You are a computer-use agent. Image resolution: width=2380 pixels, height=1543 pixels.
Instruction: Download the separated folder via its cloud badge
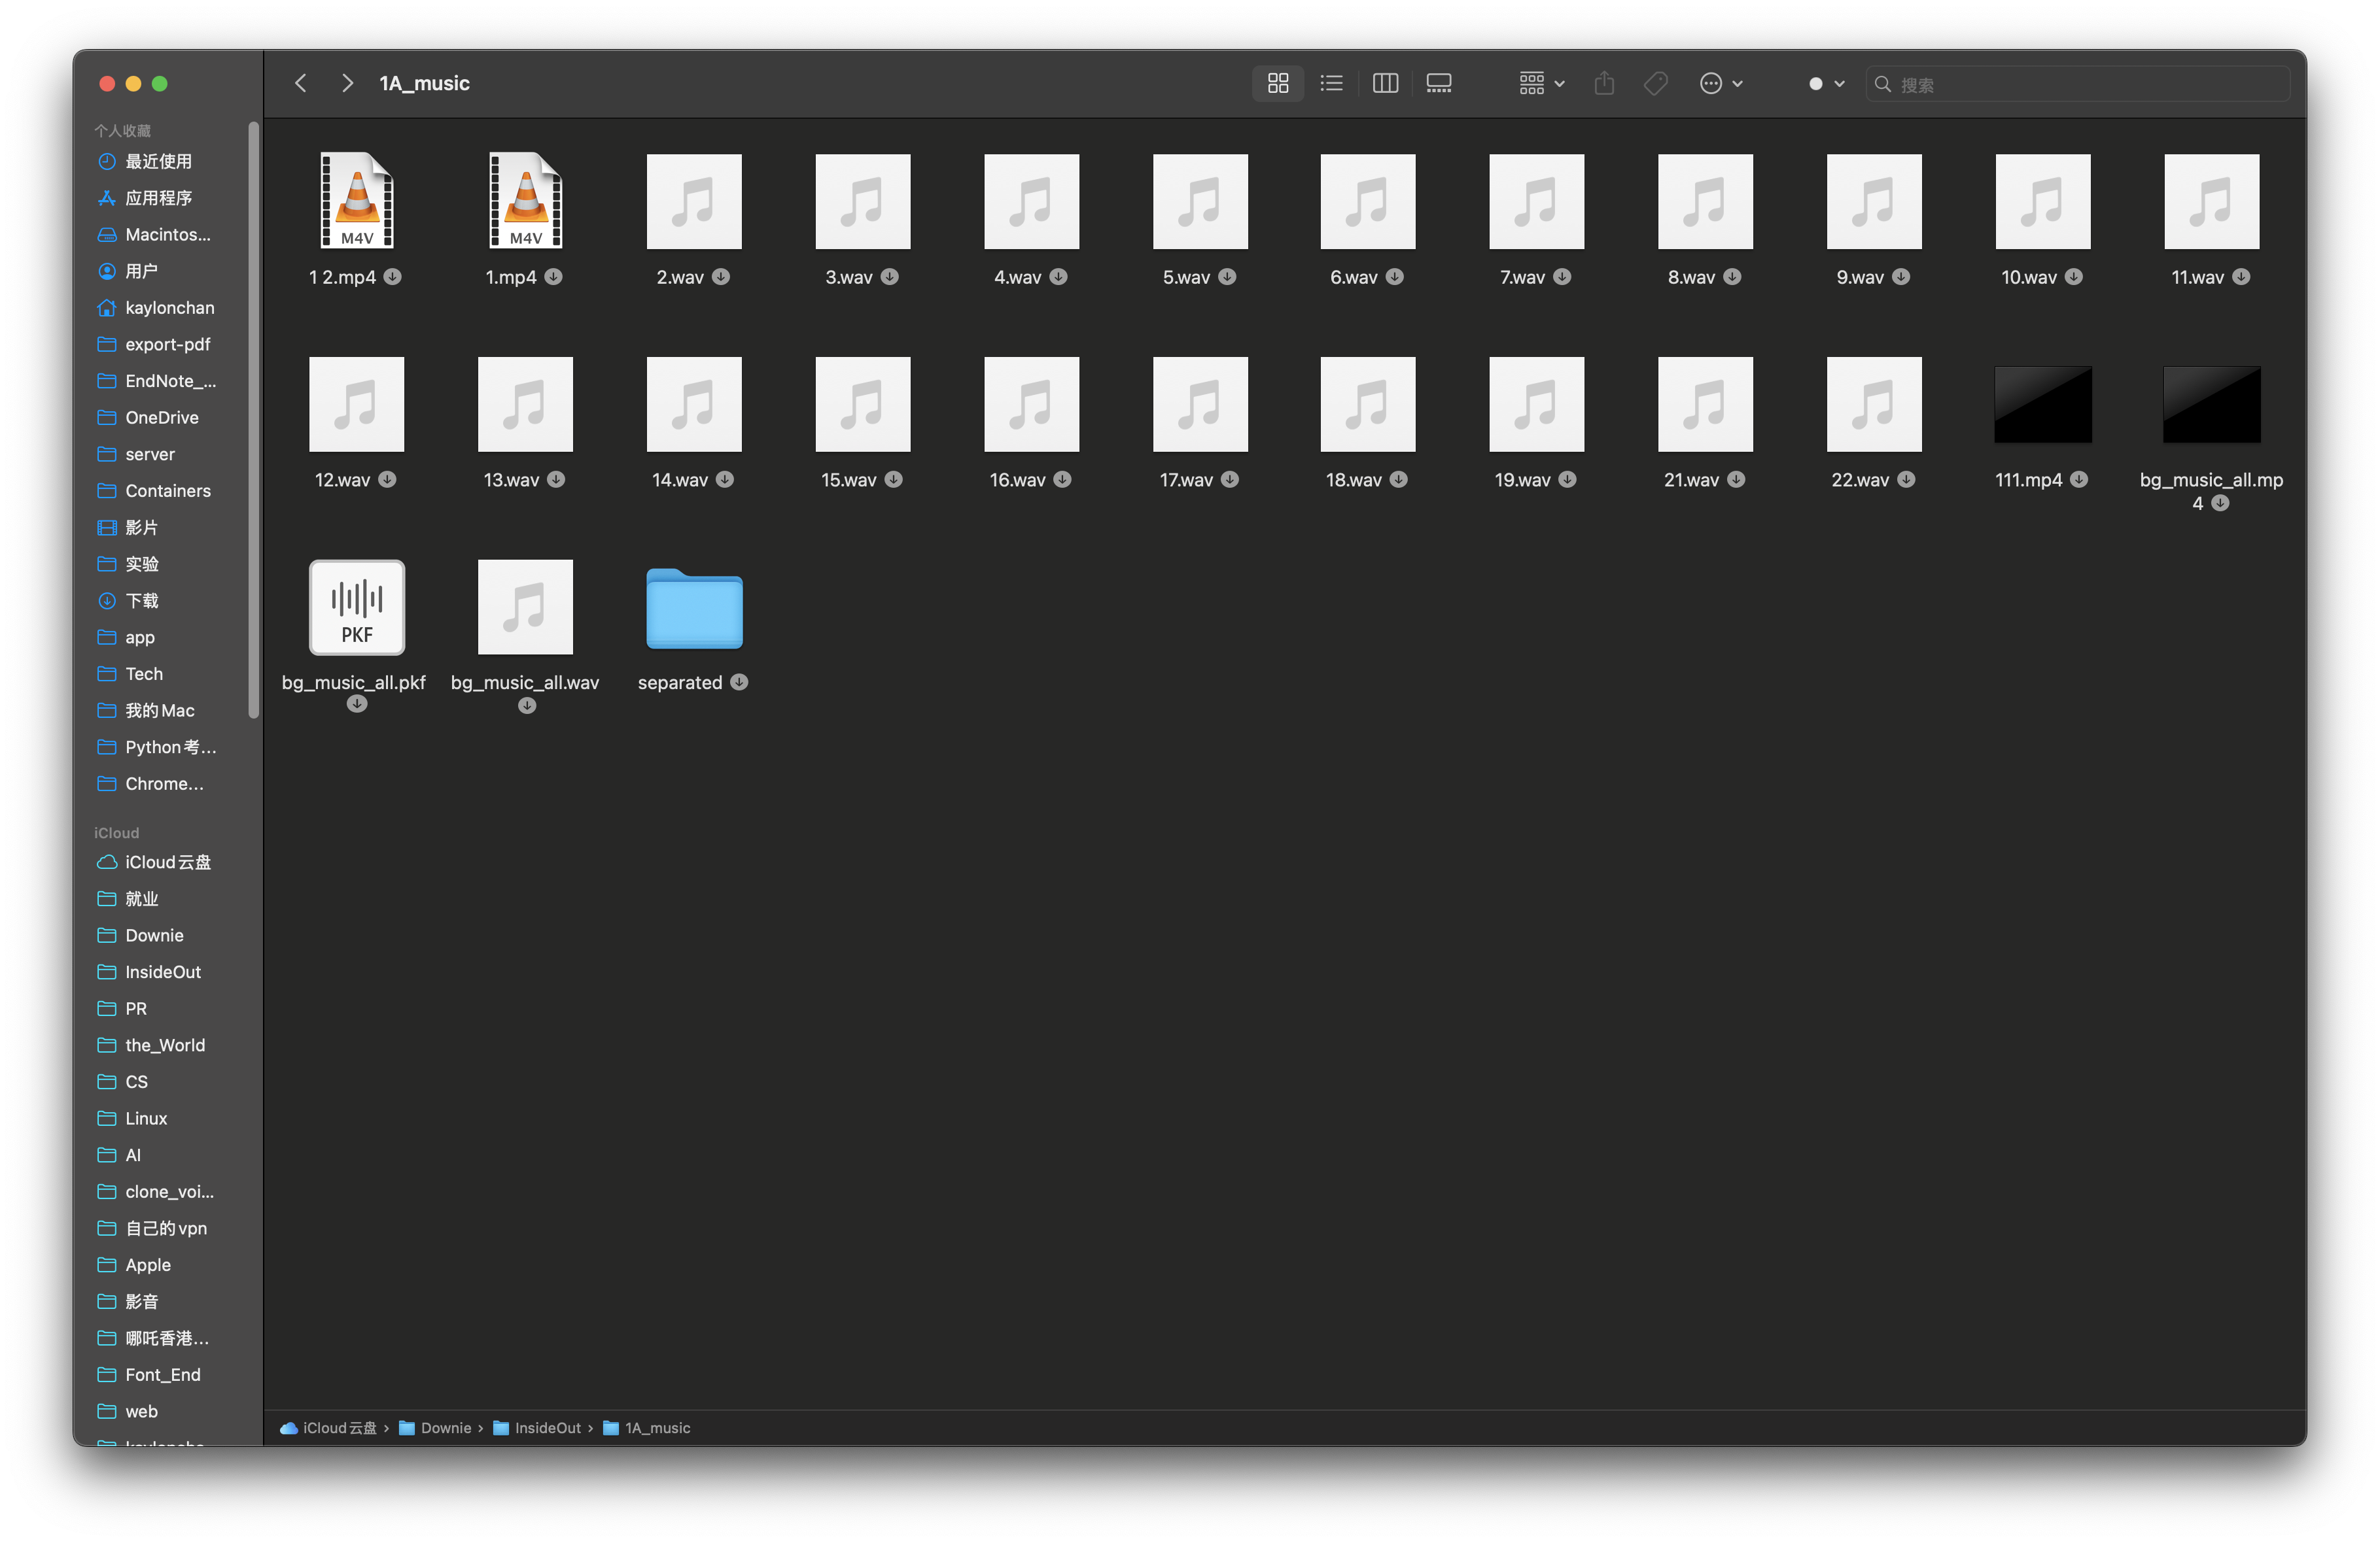click(x=739, y=681)
